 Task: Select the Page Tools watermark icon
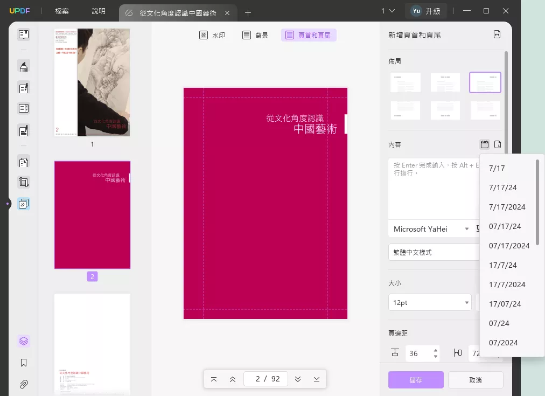(24, 204)
